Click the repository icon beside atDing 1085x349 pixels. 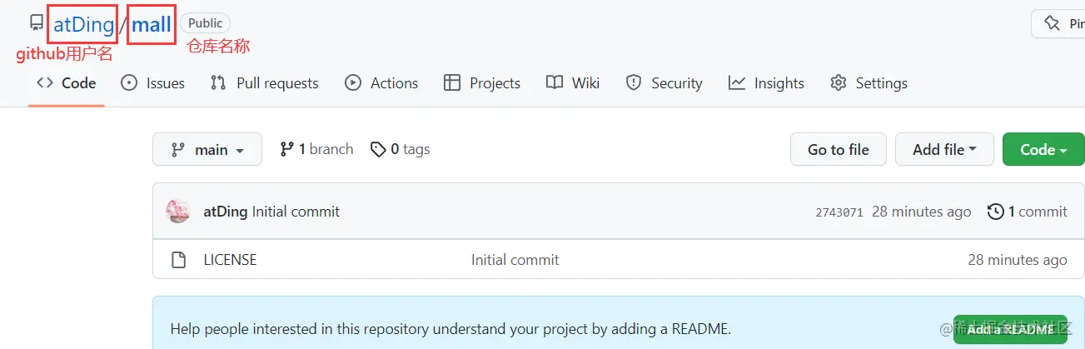[37, 23]
